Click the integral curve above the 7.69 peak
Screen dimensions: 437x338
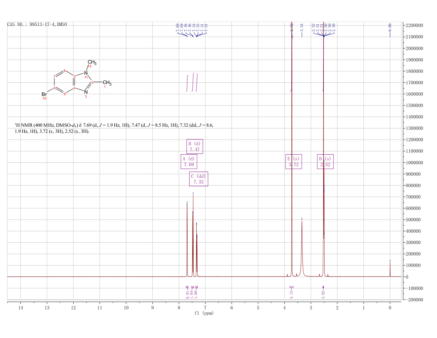[187, 83]
